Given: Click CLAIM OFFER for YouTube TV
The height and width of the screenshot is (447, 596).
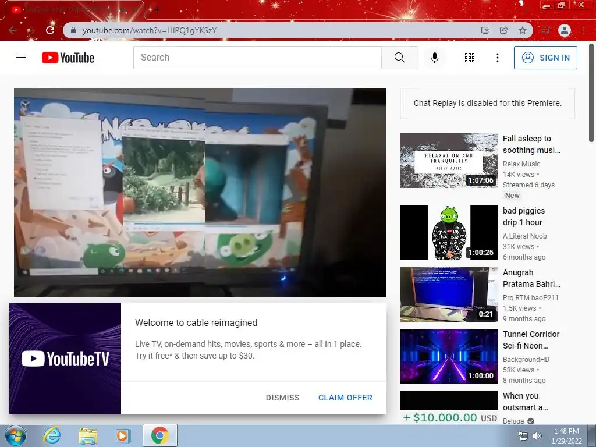Looking at the screenshot, I should click(x=345, y=397).
